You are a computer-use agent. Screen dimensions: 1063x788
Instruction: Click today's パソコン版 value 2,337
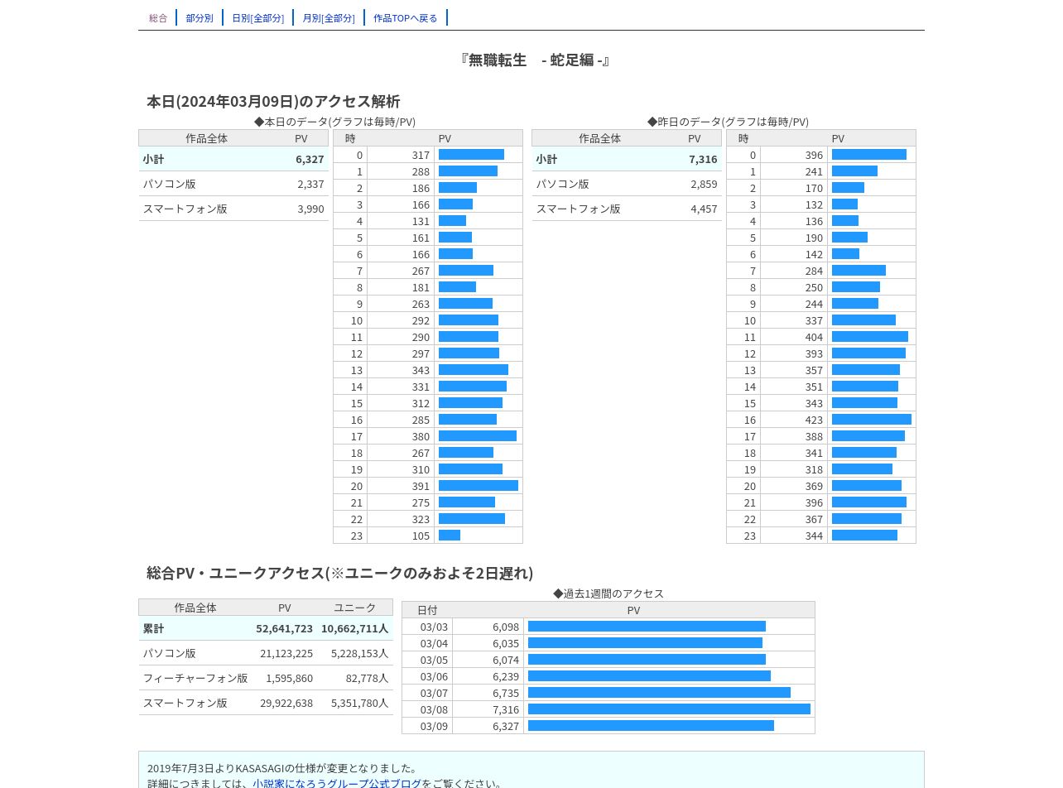310,184
